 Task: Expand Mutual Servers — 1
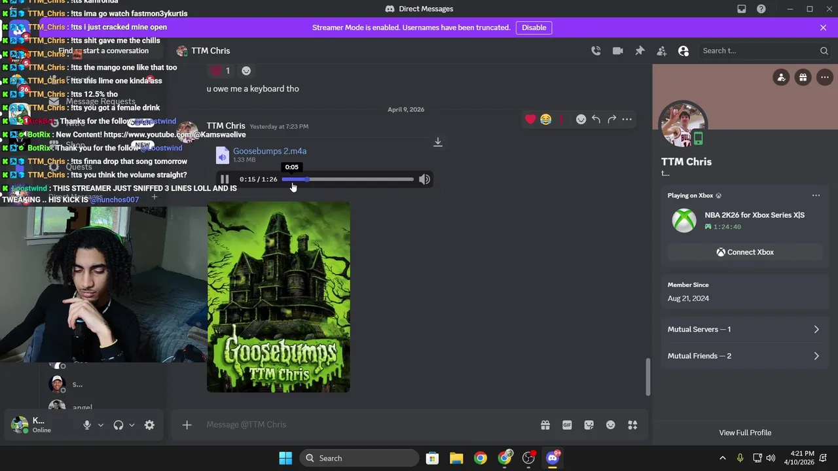(x=744, y=329)
